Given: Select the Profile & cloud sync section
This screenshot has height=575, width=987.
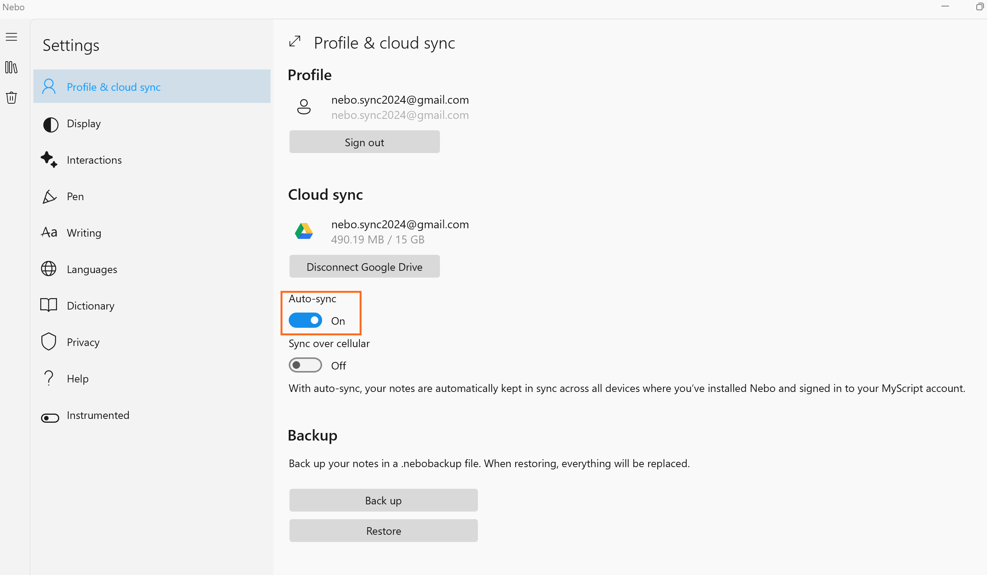Looking at the screenshot, I should click(x=114, y=87).
